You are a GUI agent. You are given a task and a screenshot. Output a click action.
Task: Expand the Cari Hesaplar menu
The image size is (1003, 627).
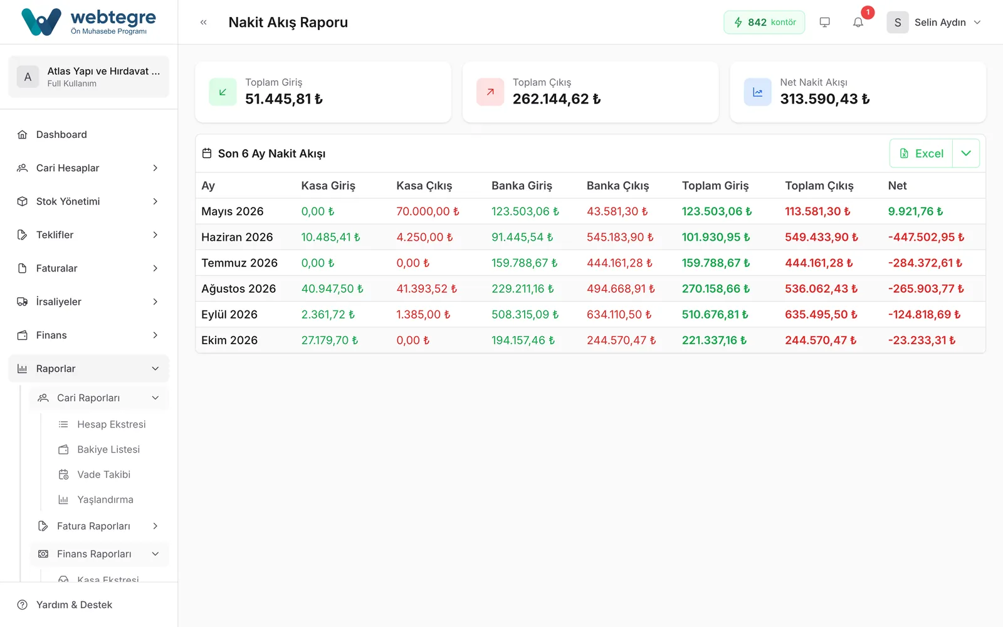point(89,168)
